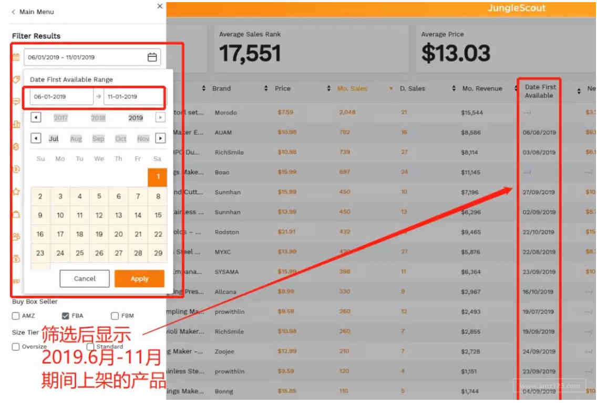Viewport: 597px width, 403px height.
Task: Click the Mo. Revenue column header
Action: coord(482,88)
